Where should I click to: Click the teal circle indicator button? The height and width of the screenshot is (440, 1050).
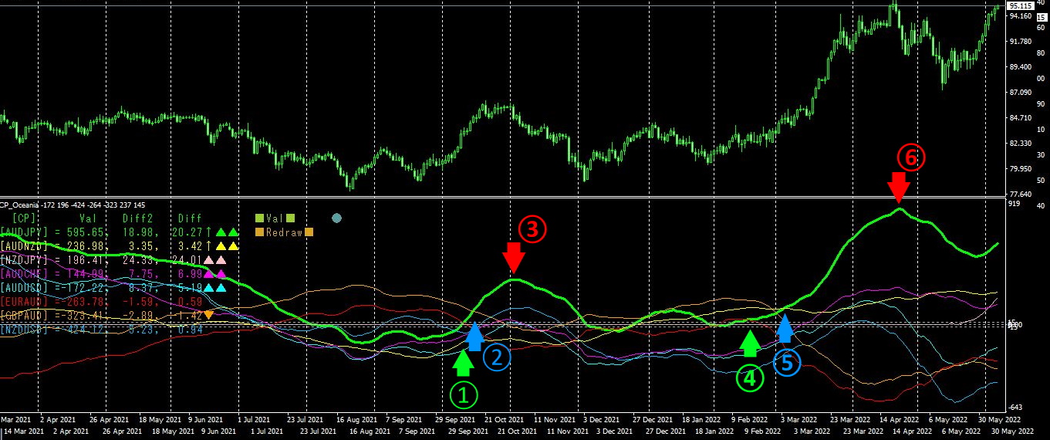(336, 218)
